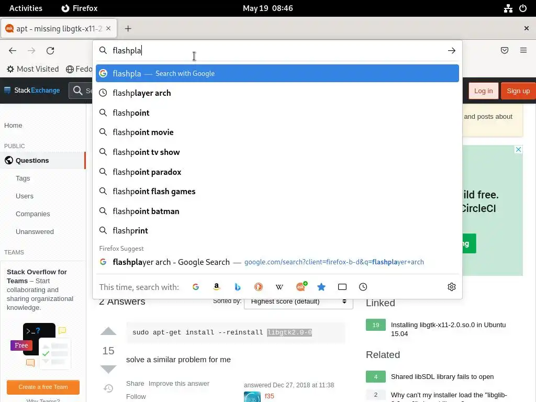Search this time with Amazon icon

[x=216, y=287]
